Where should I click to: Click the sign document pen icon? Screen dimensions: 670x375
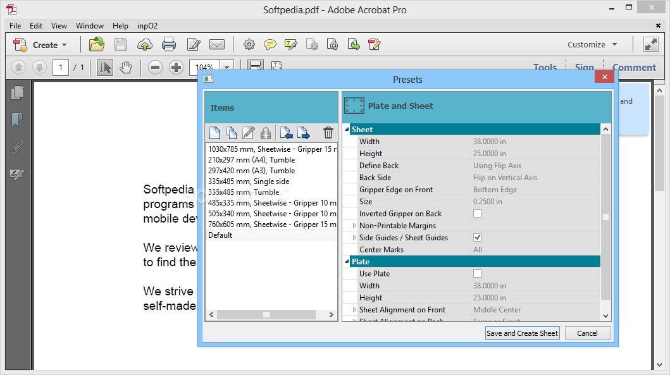pyautogui.click(x=375, y=44)
